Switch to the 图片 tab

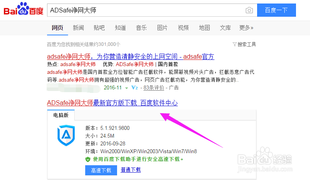(162, 28)
